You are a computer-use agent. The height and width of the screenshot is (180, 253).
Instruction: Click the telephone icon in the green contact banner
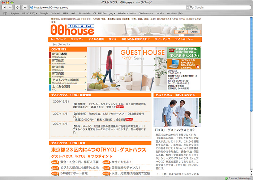tap(172, 50)
